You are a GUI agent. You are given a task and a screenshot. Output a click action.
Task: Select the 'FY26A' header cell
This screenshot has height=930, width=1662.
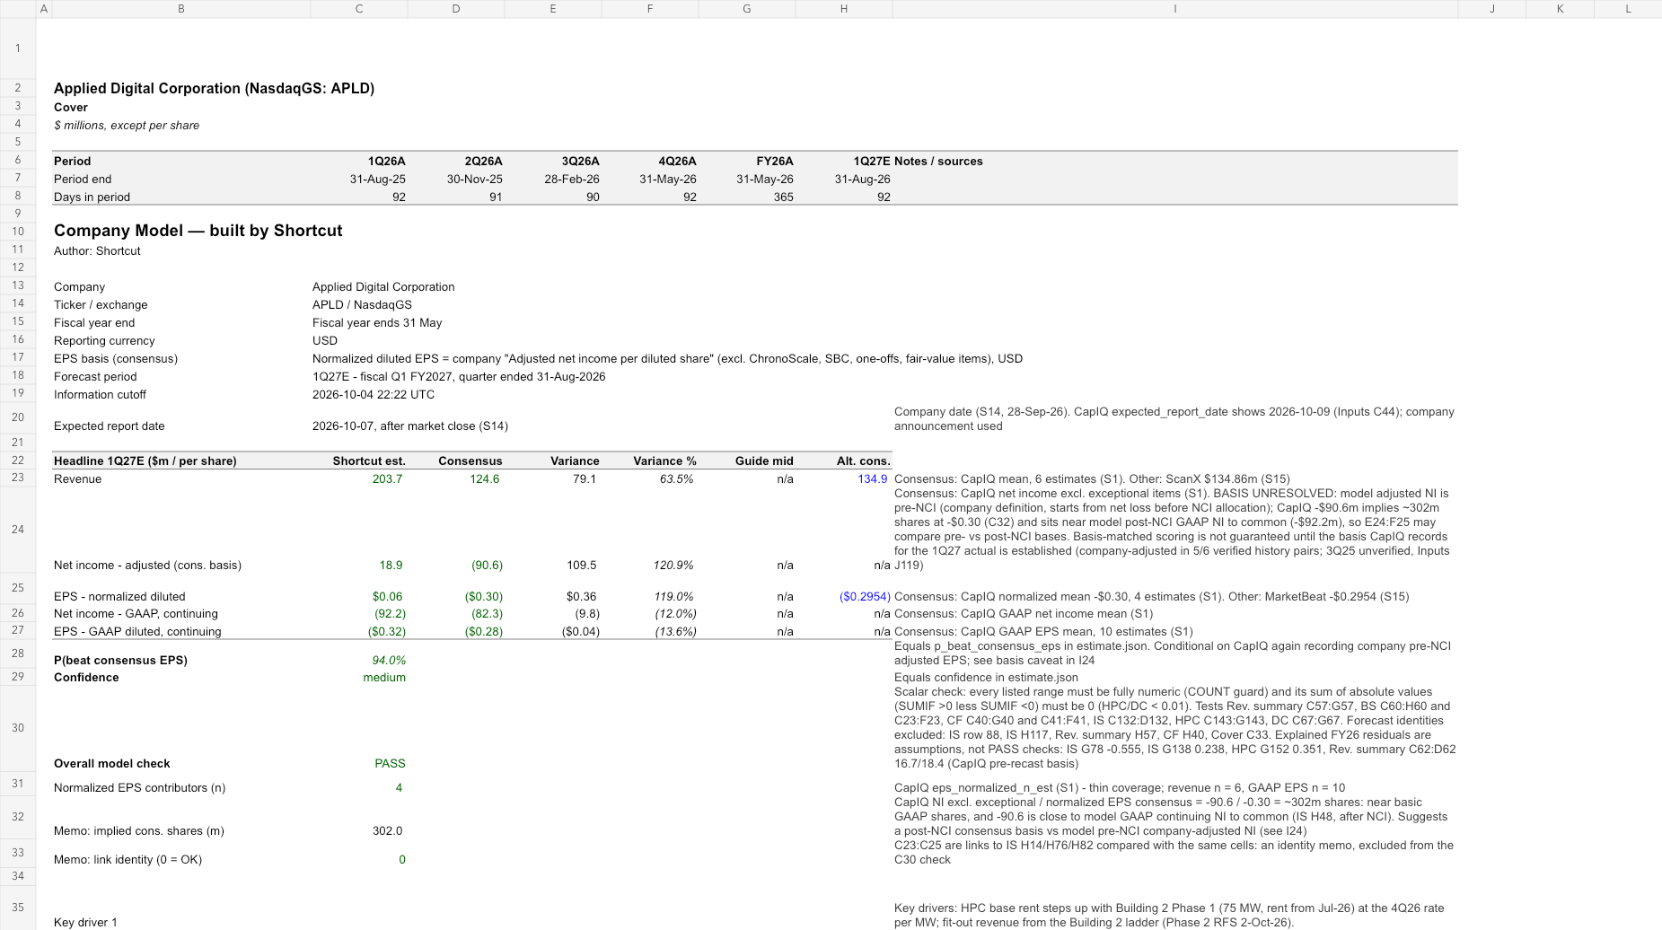775,161
